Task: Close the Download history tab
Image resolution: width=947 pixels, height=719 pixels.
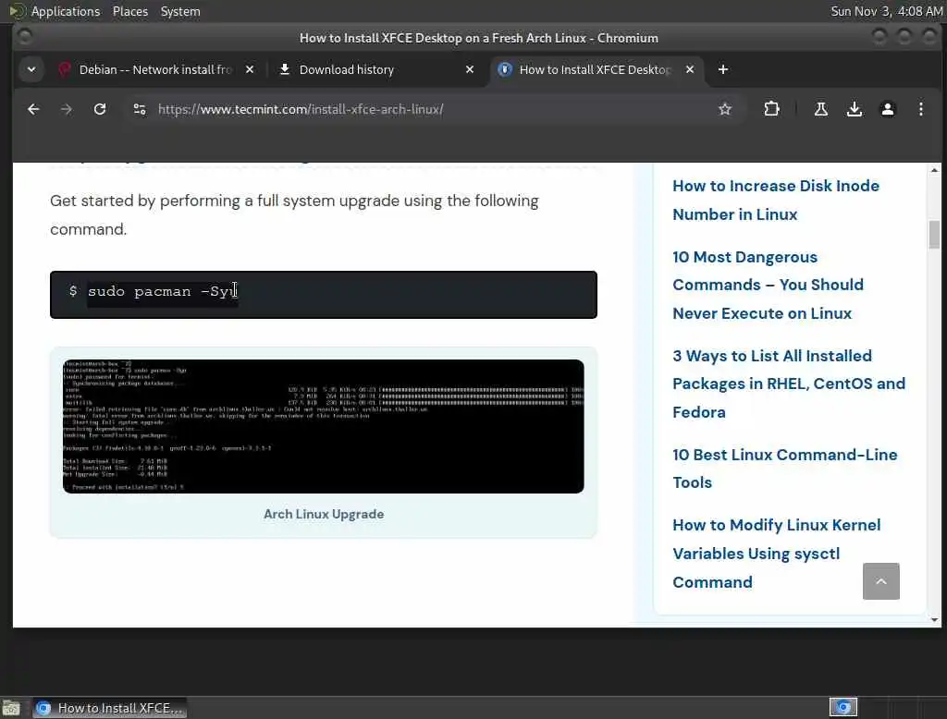Action: (x=469, y=69)
